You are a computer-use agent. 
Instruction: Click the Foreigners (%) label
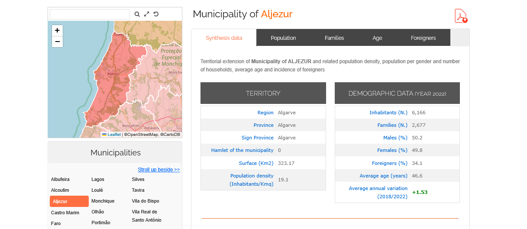tap(390, 163)
